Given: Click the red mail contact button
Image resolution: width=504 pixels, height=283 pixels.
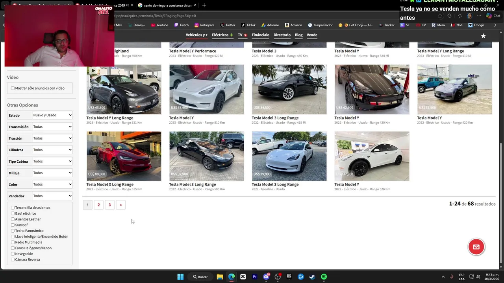Looking at the screenshot, I should click(x=476, y=247).
